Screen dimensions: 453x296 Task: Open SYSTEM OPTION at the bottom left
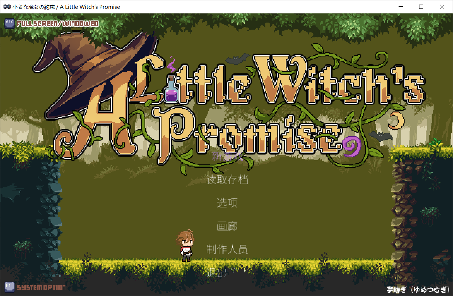pos(41,288)
